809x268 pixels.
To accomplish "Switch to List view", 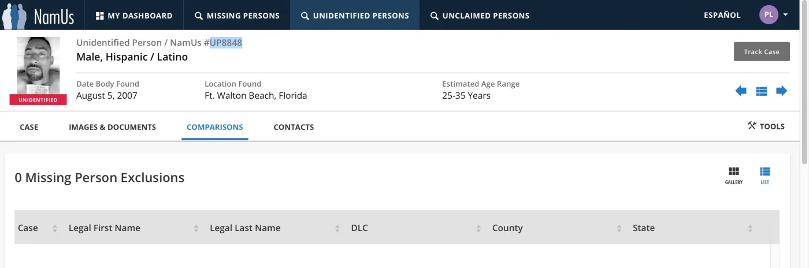I will click(x=765, y=175).
